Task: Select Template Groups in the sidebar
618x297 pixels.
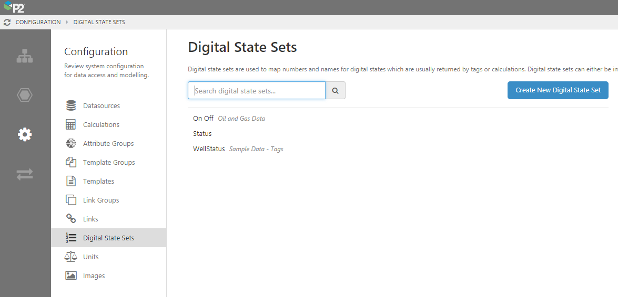Action: [x=109, y=163]
